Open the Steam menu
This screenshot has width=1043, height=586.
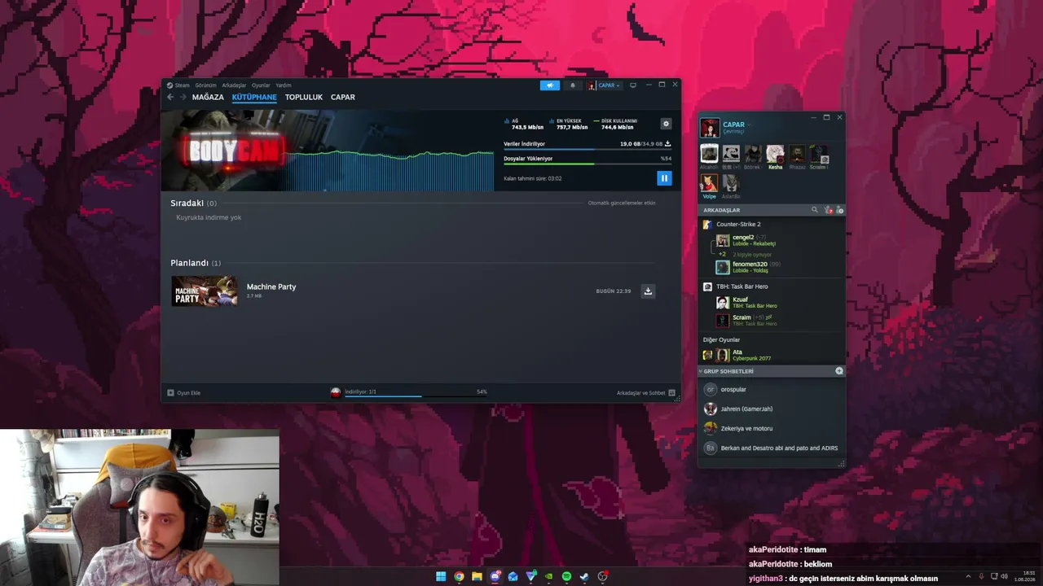tap(178, 85)
